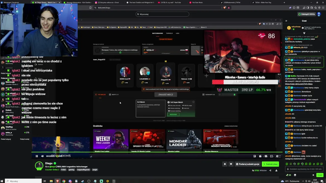Toggle theater mode in the player
The width and height of the screenshot is (326, 183).
coord(266,156)
